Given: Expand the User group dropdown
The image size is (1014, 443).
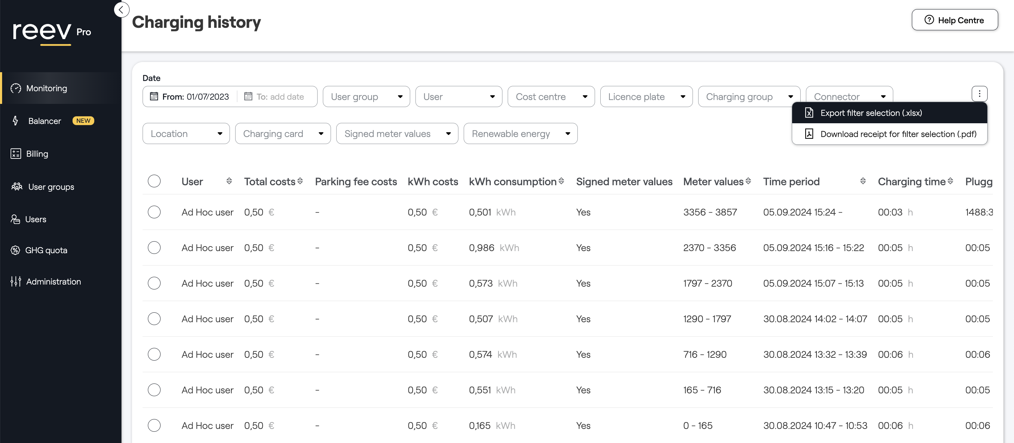Looking at the screenshot, I should click(366, 96).
